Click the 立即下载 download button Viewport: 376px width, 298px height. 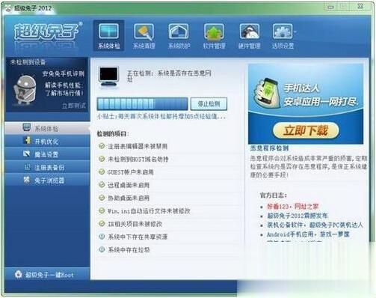click(x=306, y=130)
